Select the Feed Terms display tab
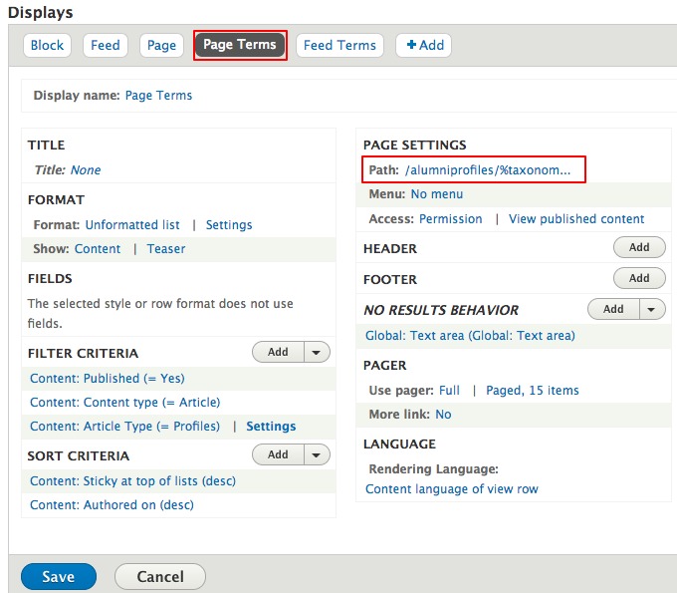The width and height of the screenshot is (677, 593). click(x=339, y=45)
